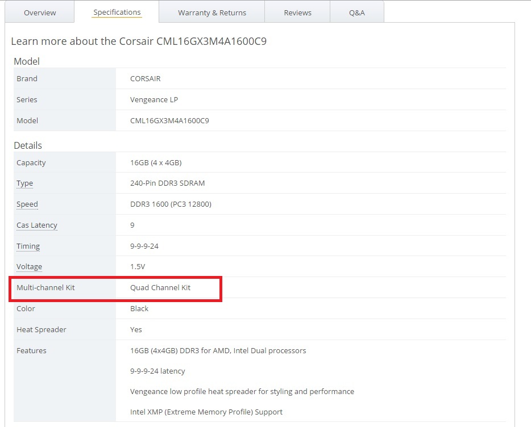Click the 'Model' row label in table
Viewport: 531px width, 427px height.
tap(27, 120)
